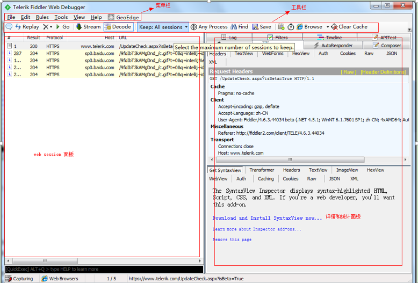Select the request TextView inspector tab
Viewport: 418px width, 283px height.
click(244, 54)
